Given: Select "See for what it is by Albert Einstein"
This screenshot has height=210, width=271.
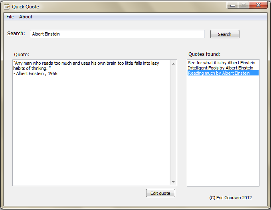Looking at the screenshot, I should 223,63.
